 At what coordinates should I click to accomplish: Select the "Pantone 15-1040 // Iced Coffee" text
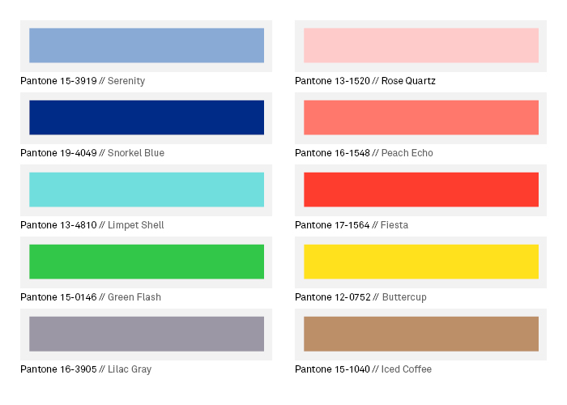363,369
